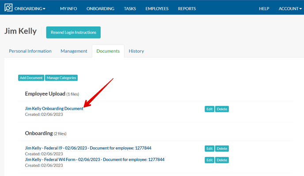Open the Federal I9 document link
The width and height of the screenshot is (304, 176).
point(88,148)
